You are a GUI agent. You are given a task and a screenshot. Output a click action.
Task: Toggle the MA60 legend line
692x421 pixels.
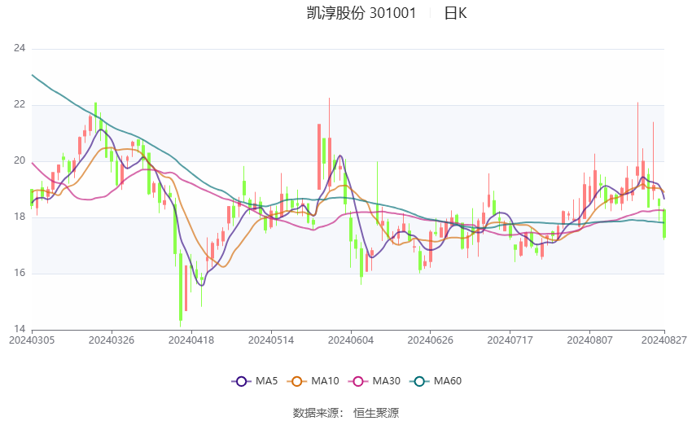point(436,381)
